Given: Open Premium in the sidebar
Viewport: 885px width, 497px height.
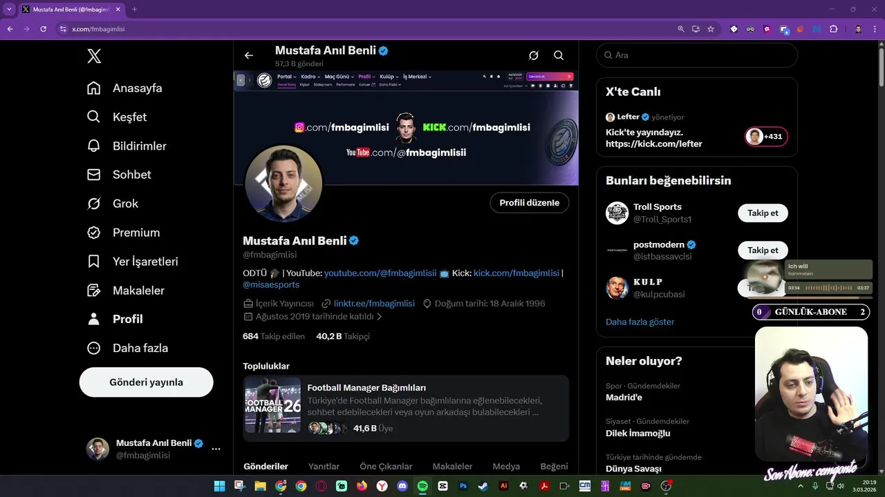Looking at the screenshot, I should 123,233.
